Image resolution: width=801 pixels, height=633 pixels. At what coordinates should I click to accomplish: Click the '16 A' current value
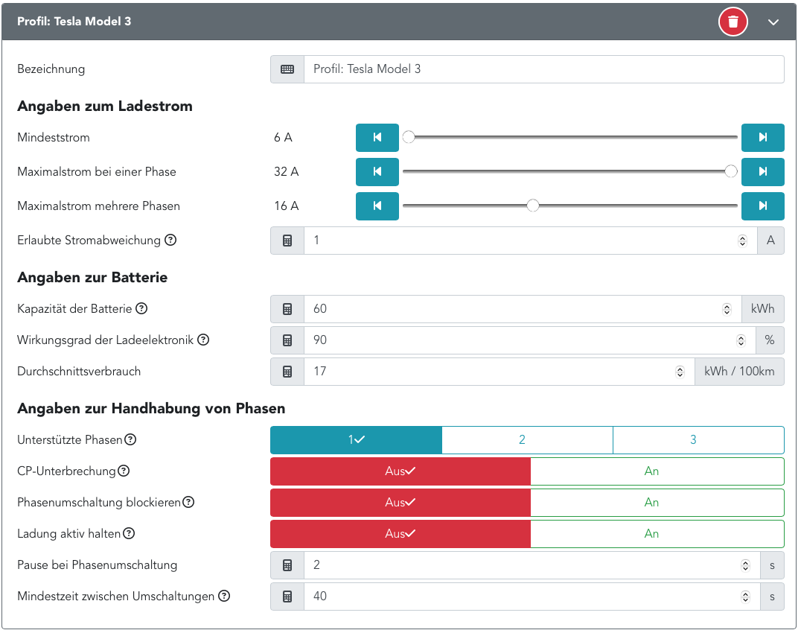[286, 206]
